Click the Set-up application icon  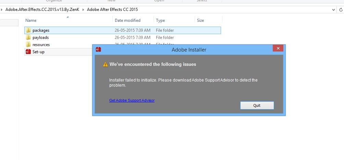click(x=28, y=52)
